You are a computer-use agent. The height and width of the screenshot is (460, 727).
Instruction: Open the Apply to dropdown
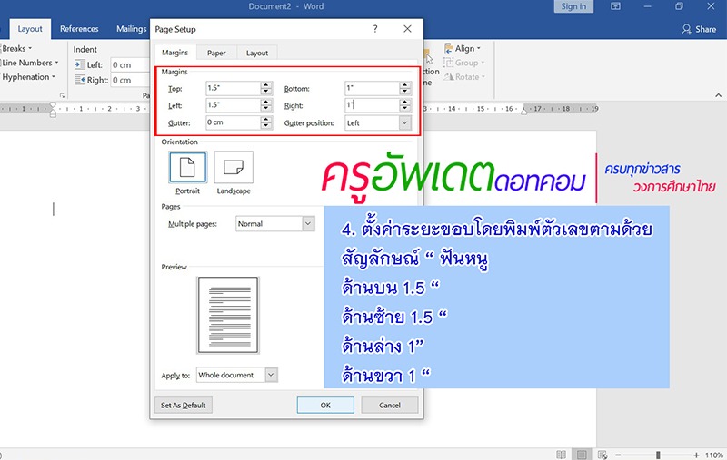pyautogui.click(x=272, y=375)
